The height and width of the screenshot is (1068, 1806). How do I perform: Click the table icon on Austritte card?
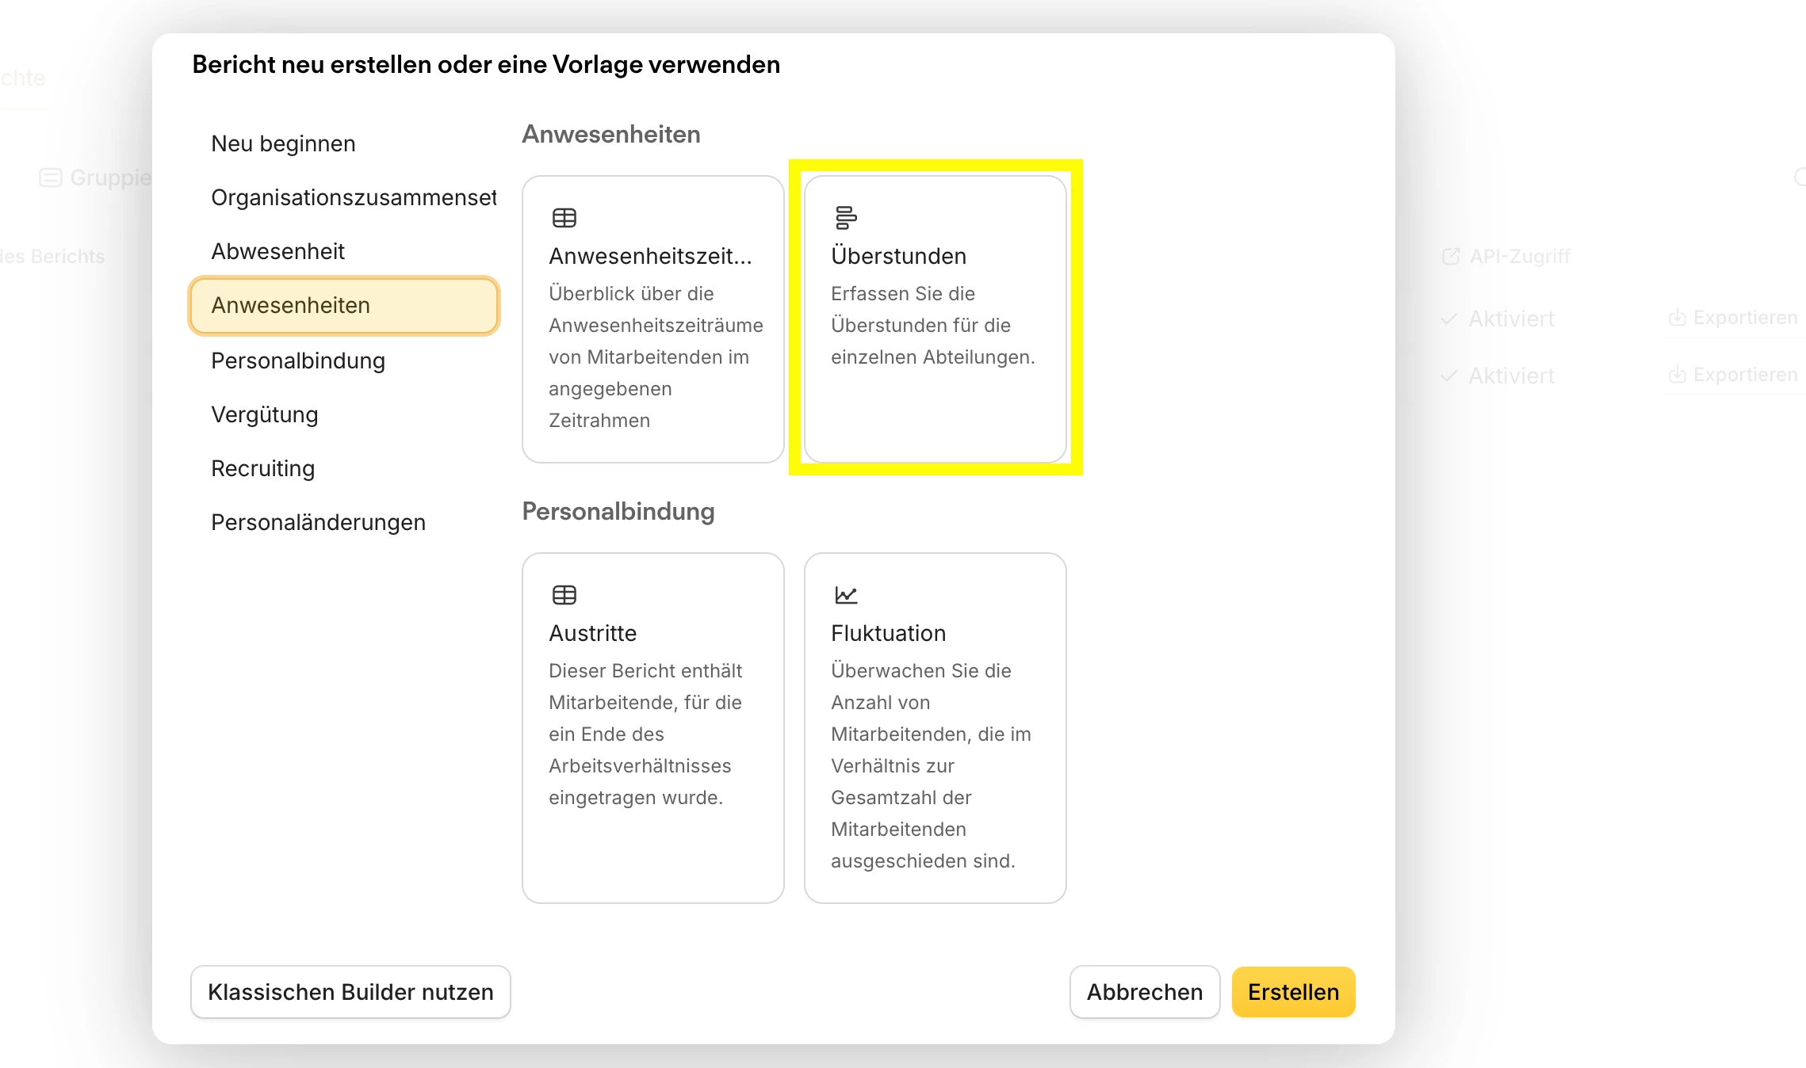(564, 595)
